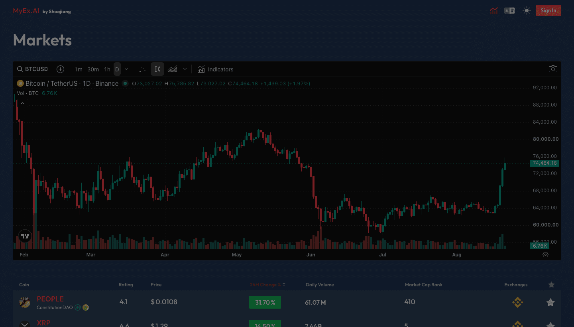Click the Market Cap Rank column header

coord(424,285)
